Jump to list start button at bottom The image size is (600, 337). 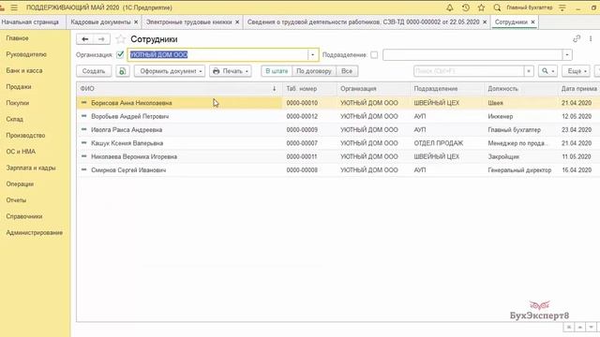[x=569, y=327]
